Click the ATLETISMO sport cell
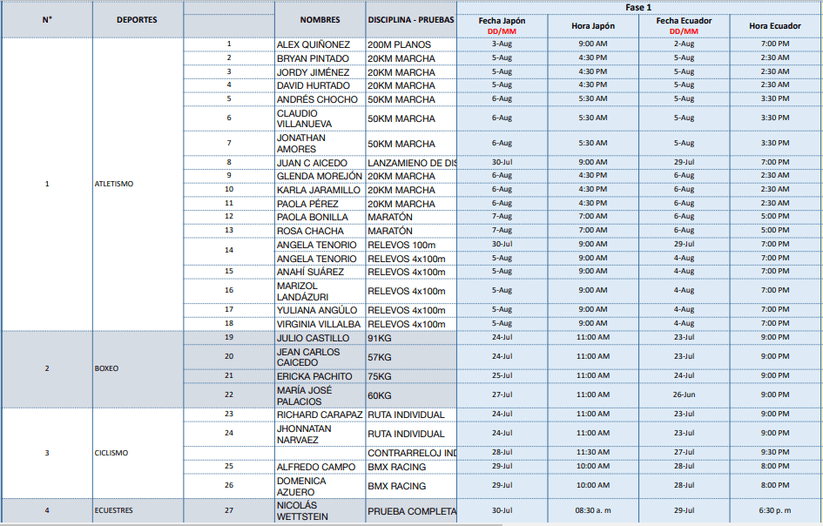Image resolution: width=823 pixels, height=526 pixels. (x=114, y=184)
